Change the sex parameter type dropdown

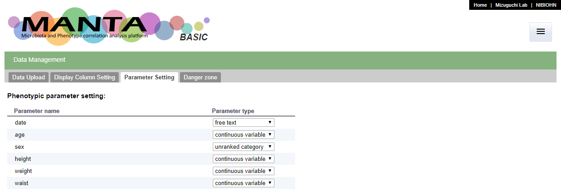[243, 147]
